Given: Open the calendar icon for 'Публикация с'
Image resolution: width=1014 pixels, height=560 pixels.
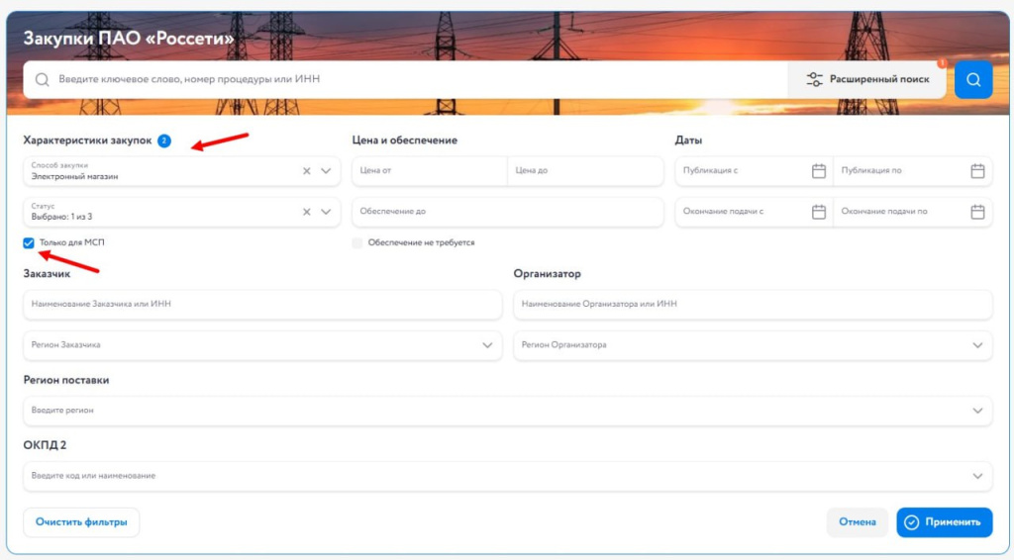Looking at the screenshot, I should [x=819, y=171].
